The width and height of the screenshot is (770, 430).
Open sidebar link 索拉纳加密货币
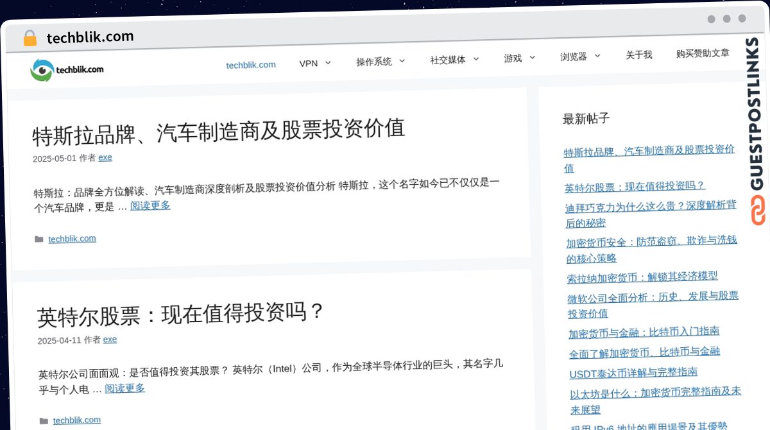(x=642, y=277)
